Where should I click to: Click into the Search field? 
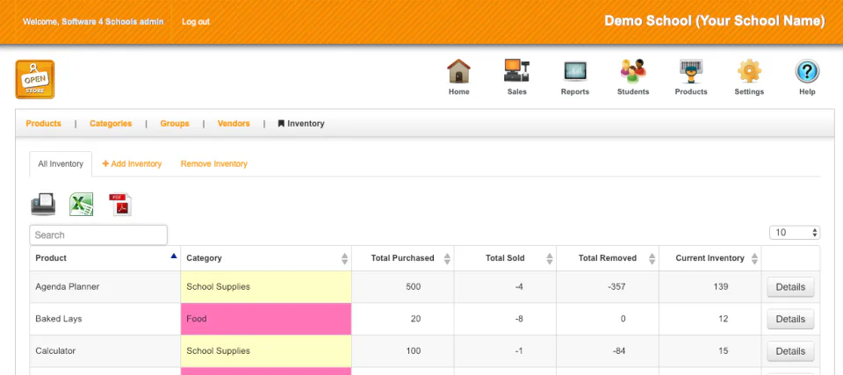[98, 234]
